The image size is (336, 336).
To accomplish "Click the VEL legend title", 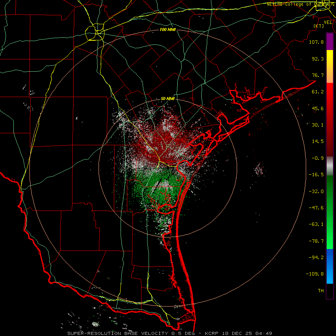I will point(328,22).
